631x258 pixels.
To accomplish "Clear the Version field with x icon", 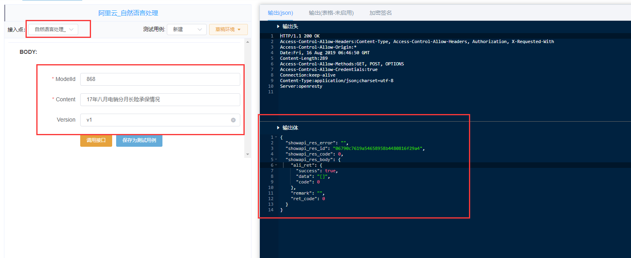I will click(x=233, y=120).
